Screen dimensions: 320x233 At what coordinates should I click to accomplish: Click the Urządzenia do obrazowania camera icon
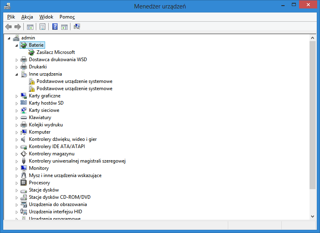click(24, 204)
